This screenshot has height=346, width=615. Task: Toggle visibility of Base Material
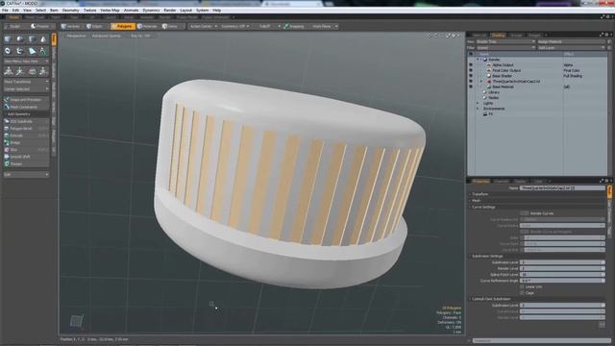coord(471,86)
